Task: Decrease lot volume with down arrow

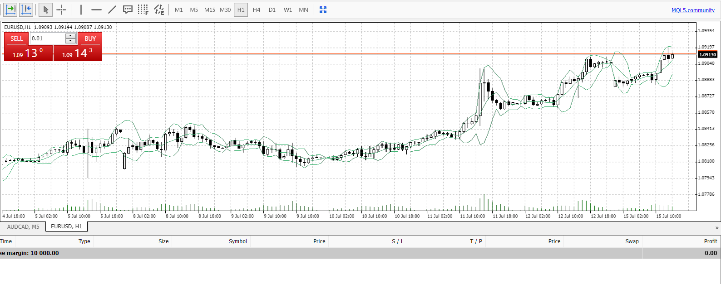Action: coord(71,41)
